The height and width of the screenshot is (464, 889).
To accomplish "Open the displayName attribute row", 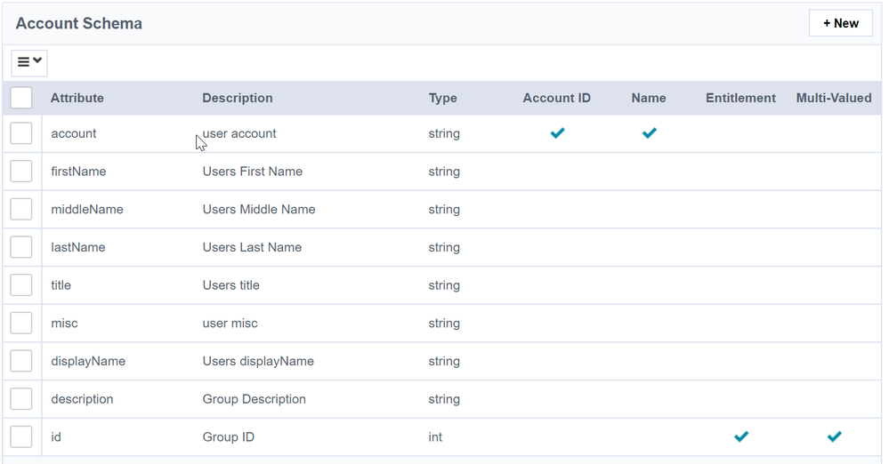I will tap(88, 361).
